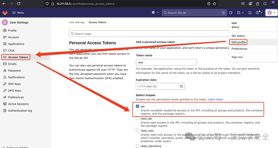Screen dimensions: 278x148
Task: Open Password settings in sidebar
Action: click(x=14, y=71)
